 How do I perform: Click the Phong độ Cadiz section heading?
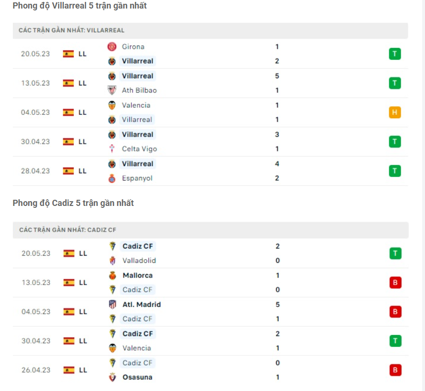(72, 203)
